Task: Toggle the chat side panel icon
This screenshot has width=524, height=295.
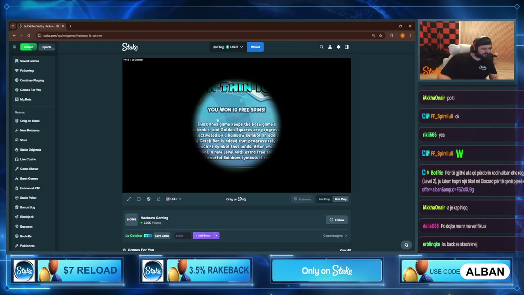Action: (347, 47)
